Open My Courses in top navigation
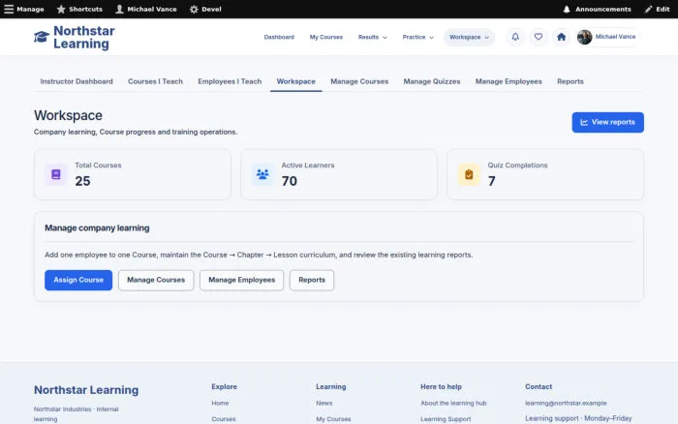678x424 pixels. click(326, 37)
